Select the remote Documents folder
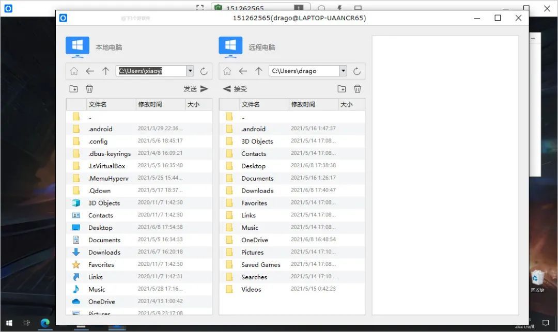The width and height of the screenshot is (558, 332). (x=292, y=178)
